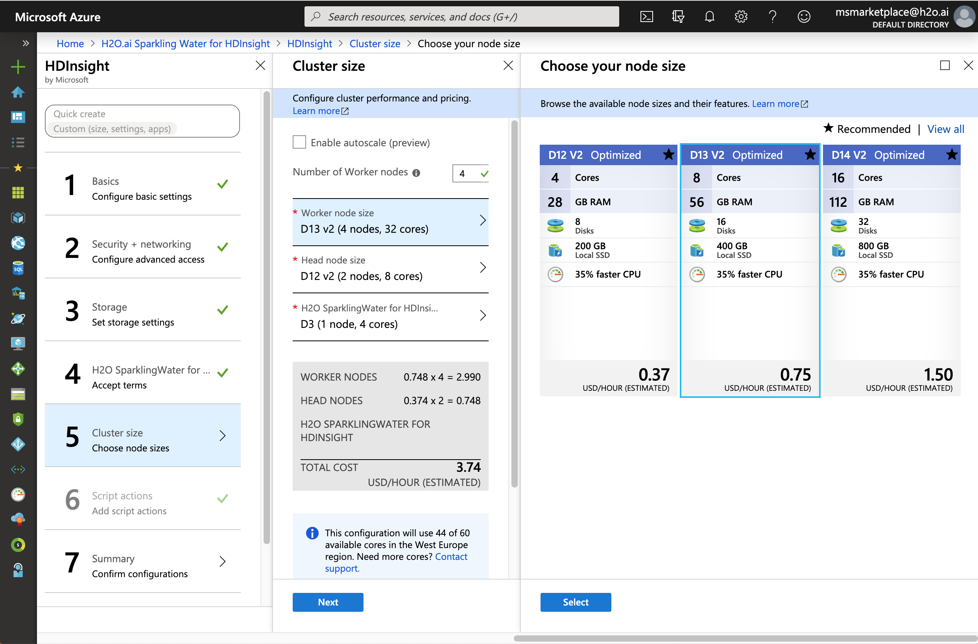This screenshot has height=644, width=978.
Task: Mark D12 V2 as favorite with the star
Action: pyautogui.click(x=668, y=155)
